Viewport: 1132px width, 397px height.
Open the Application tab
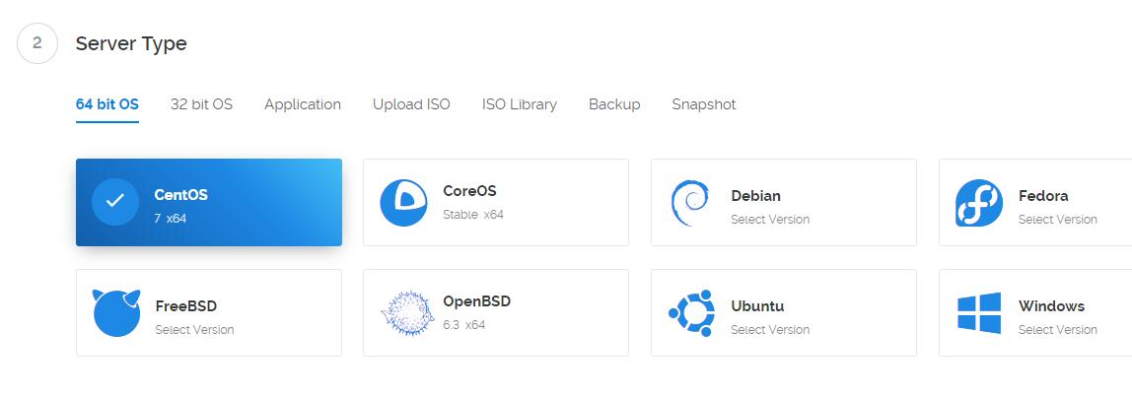(x=303, y=104)
